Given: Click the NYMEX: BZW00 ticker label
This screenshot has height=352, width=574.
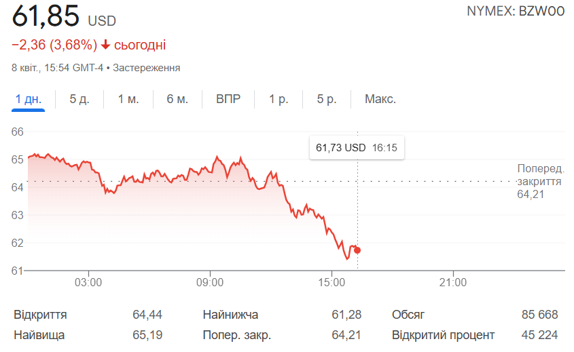Looking at the screenshot, I should 516,12.
